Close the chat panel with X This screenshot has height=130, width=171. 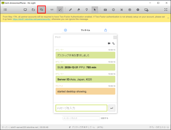[x=115, y=37]
